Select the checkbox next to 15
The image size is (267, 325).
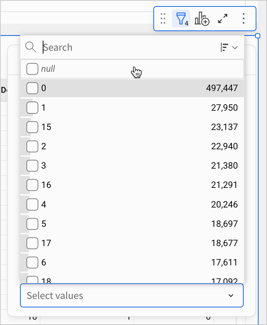pyautogui.click(x=32, y=127)
